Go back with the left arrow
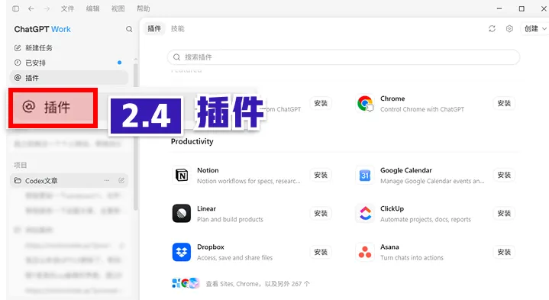The width and height of the screenshot is (549, 300). [31, 8]
